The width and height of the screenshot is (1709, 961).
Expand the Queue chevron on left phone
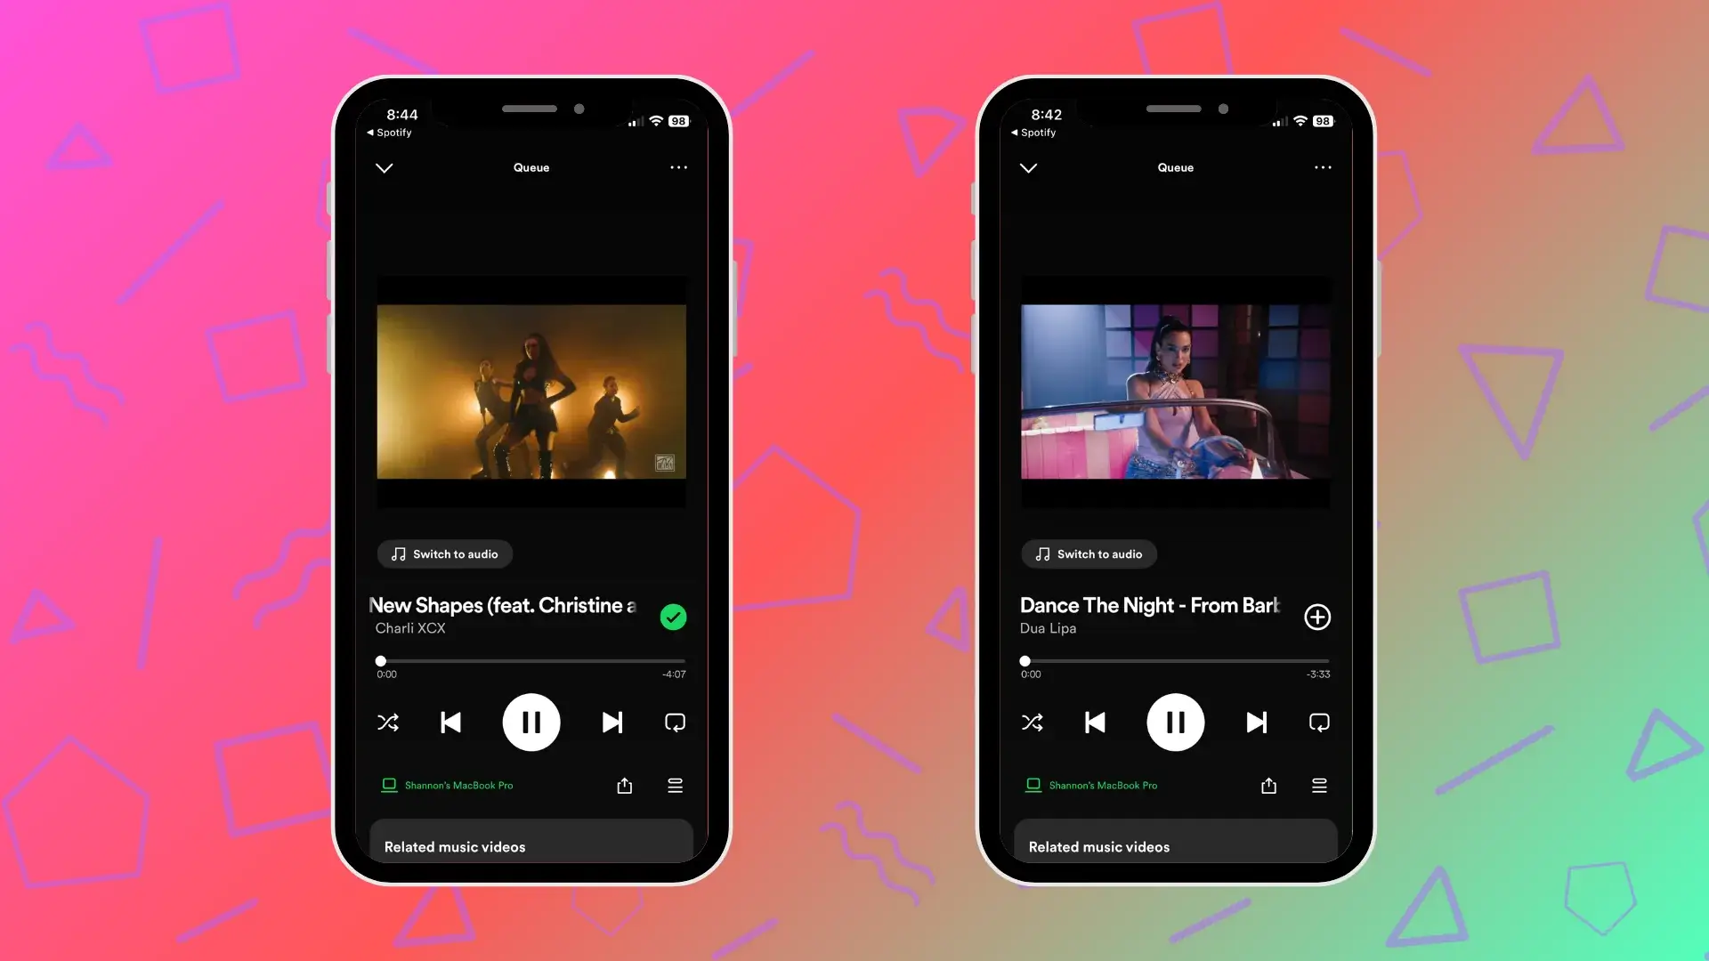[385, 166]
